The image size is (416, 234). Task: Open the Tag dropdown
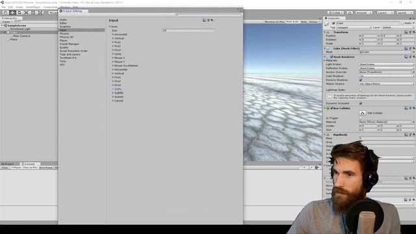(x=354, y=27)
